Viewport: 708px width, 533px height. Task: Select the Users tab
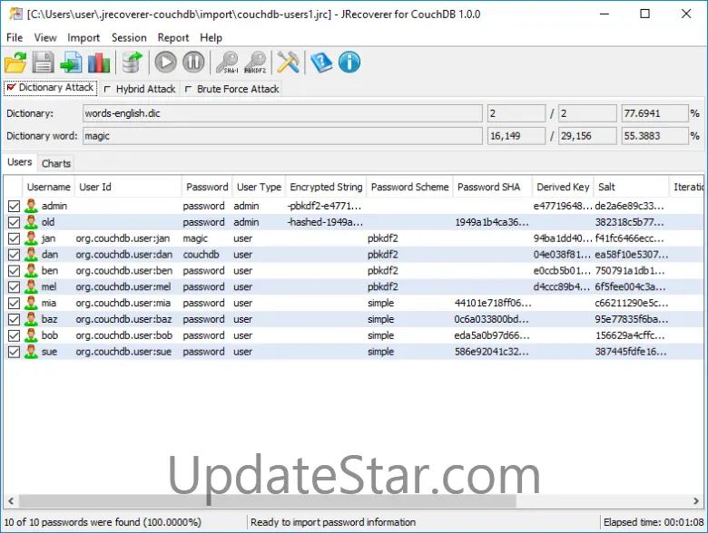click(20, 162)
